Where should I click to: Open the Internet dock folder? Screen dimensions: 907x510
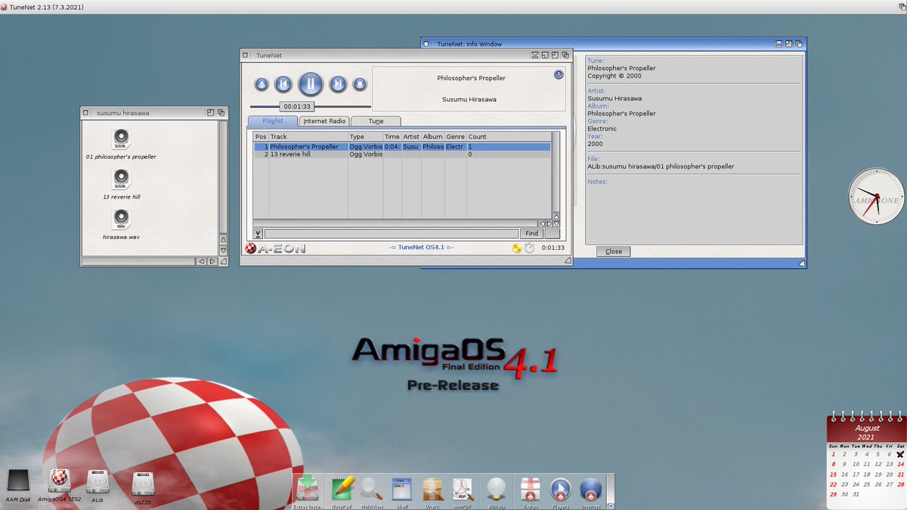pyautogui.click(x=590, y=489)
